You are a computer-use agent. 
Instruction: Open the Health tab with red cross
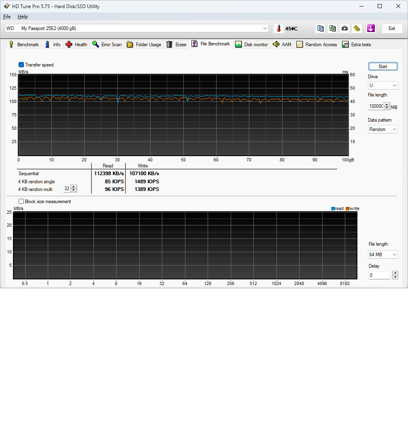click(76, 45)
